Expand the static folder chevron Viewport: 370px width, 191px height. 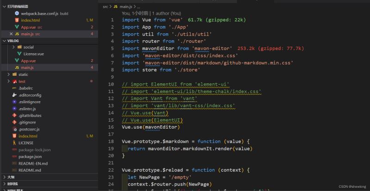point(8,74)
